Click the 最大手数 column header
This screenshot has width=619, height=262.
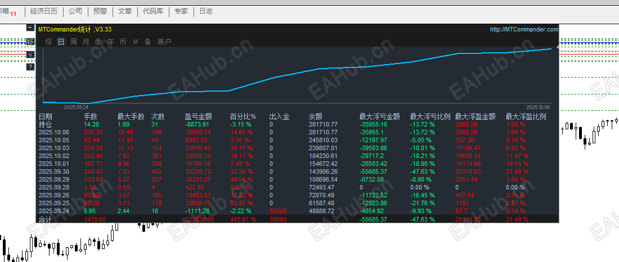point(131,117)
